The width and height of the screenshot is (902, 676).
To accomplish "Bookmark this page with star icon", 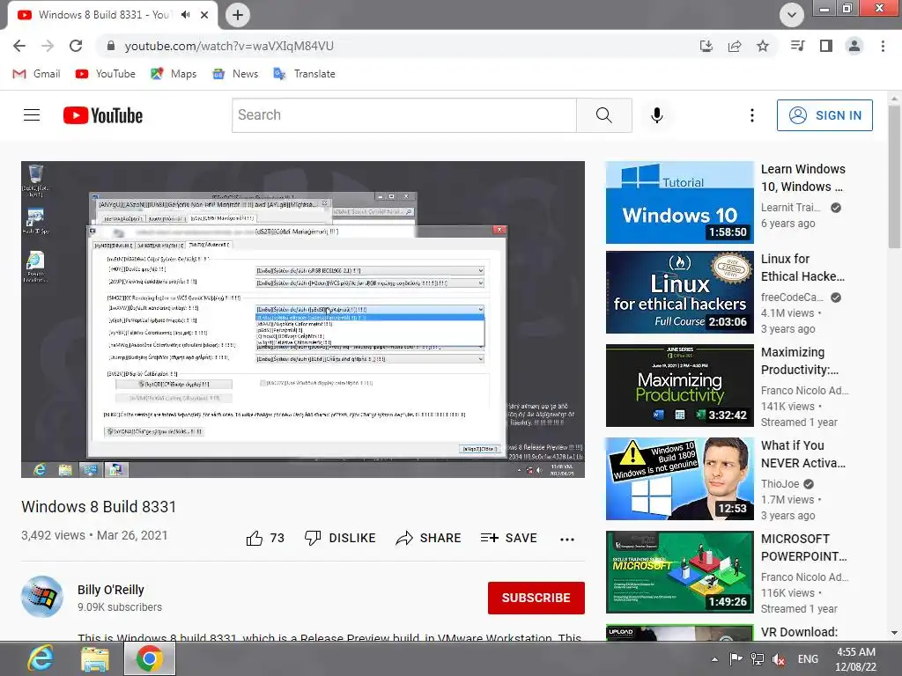I will (763, 46).
